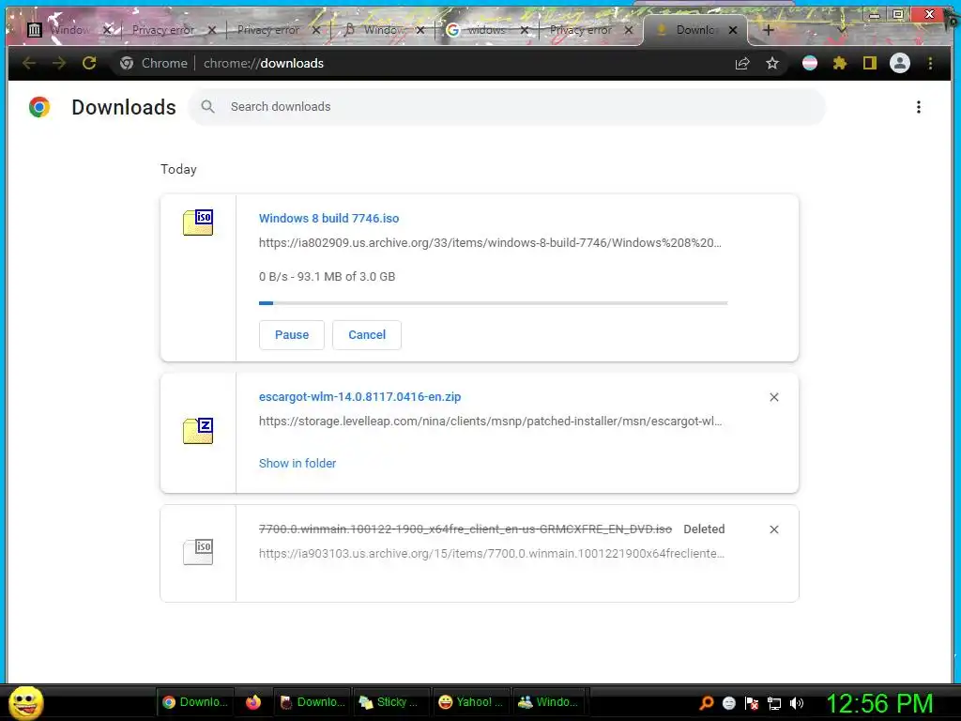
Task: Open Firefox from the taskbar
Action: pyautogui.click(x=253, y=702)
